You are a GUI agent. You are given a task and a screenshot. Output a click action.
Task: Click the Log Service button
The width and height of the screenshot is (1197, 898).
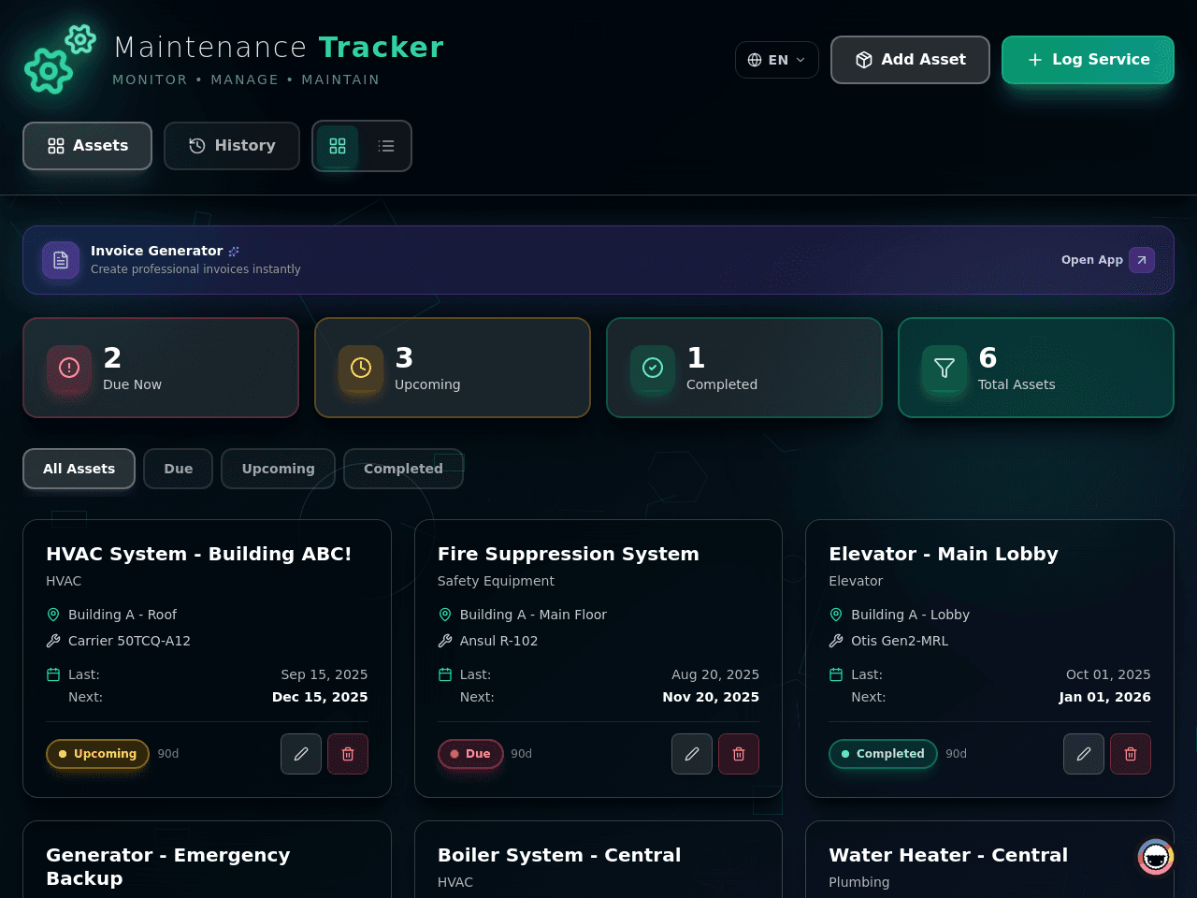point(1088,60)
